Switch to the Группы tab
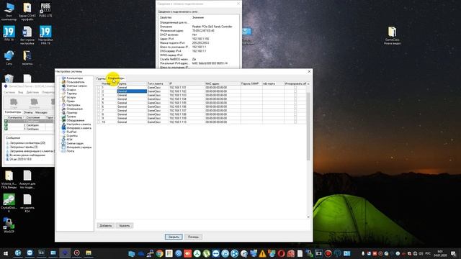The width and height of the screenshot is (461, 259). [101, 78]
